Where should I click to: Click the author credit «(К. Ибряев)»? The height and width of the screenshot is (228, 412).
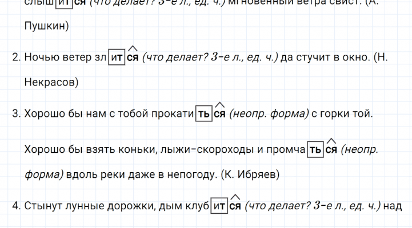250,174
